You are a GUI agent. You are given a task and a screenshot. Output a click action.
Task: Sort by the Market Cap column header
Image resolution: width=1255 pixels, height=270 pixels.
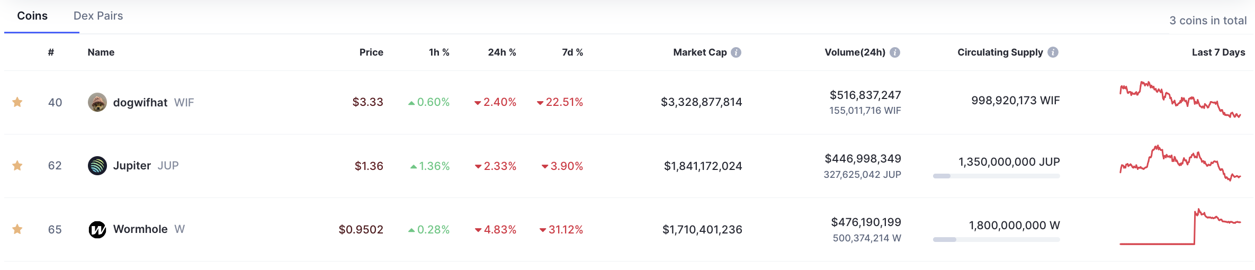tap(700, 52)
